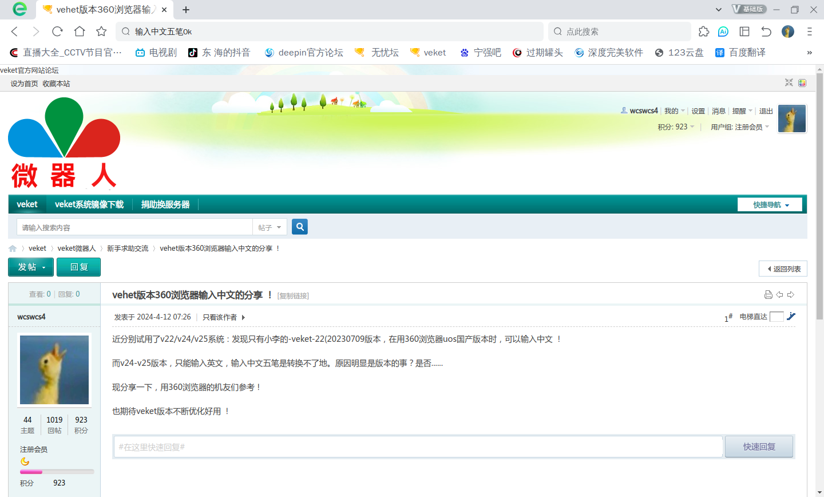
Task: Open the 消息 link
Action: [x=719, y=111]
